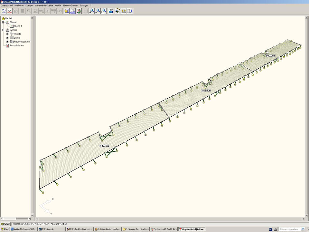The image size is (309, 232).
Task: Click the printer icon in toolbar
Action: [x=111, y=11]
